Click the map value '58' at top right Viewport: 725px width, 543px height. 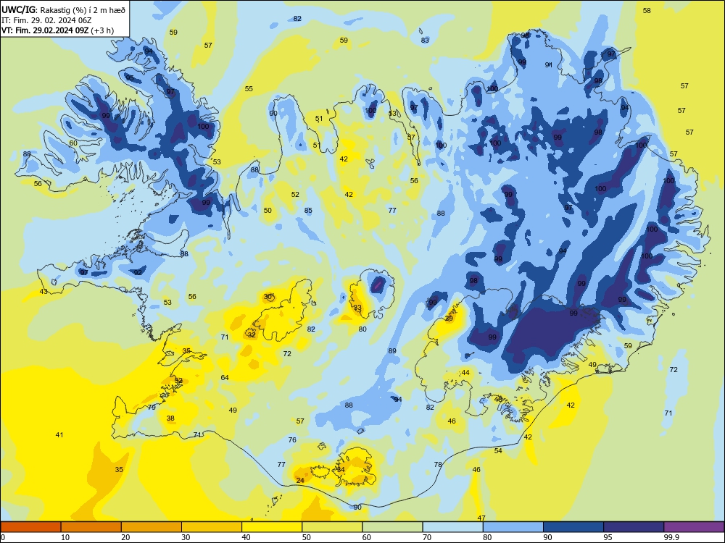point(647,11)
